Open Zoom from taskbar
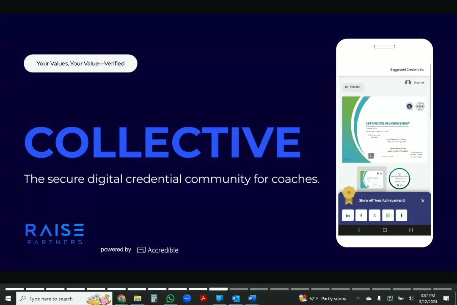The width and height of the screenshot is (457, 305). pyautogui.click(x=187, y=298)
